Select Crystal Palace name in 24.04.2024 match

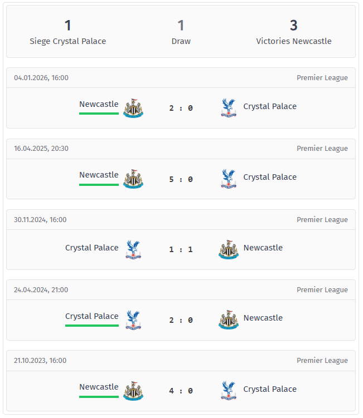click(91, 316)
